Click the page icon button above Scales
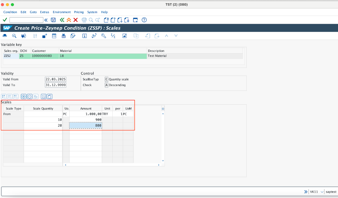This screenshot has width=338, height=198. (49, 96)
